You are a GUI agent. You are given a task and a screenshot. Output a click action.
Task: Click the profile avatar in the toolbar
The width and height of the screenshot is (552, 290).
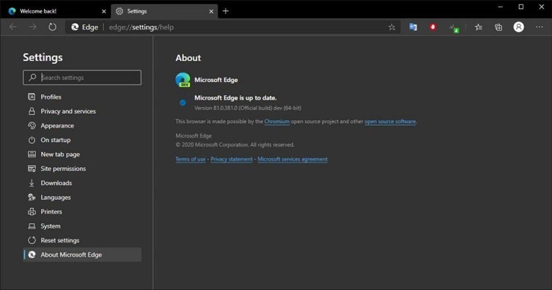click(518, 27)
